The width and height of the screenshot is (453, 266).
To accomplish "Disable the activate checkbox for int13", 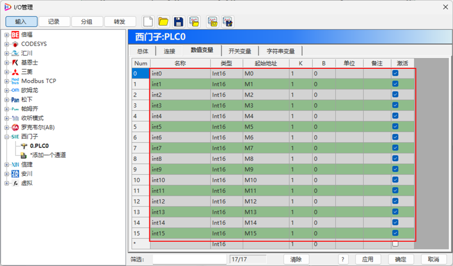I will [395, 211].
